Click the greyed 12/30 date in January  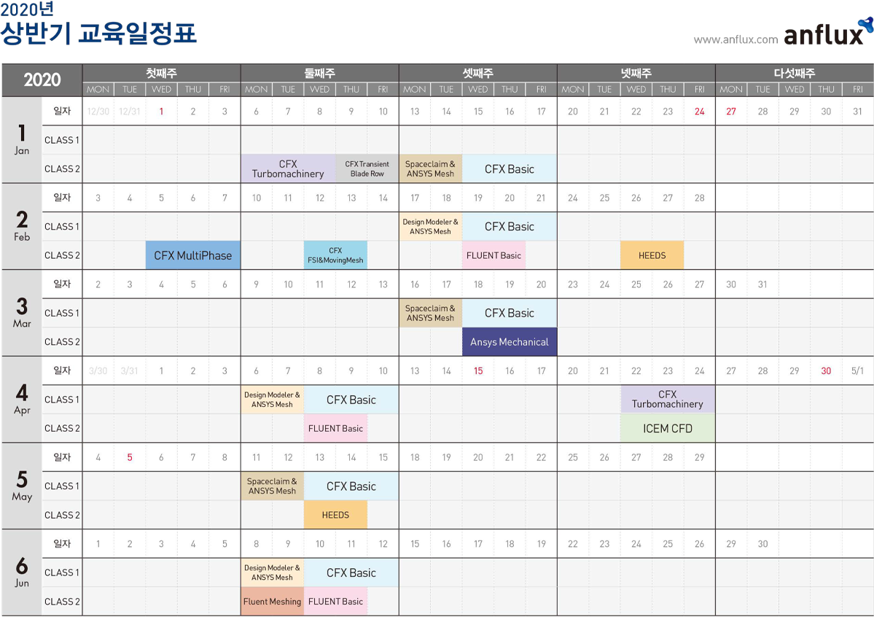[x=98, y=111]
